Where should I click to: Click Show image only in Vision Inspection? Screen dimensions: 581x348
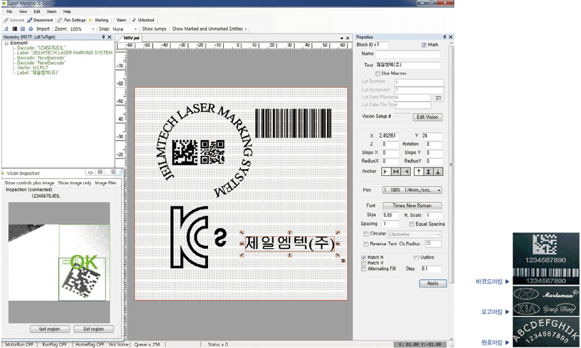click(75, 183)
